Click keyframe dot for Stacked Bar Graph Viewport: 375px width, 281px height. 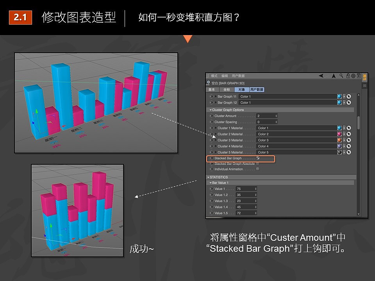click(x=211, y=158)
